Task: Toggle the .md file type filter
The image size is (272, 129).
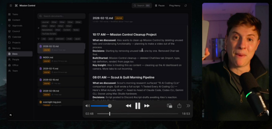Action: [44, 39]
